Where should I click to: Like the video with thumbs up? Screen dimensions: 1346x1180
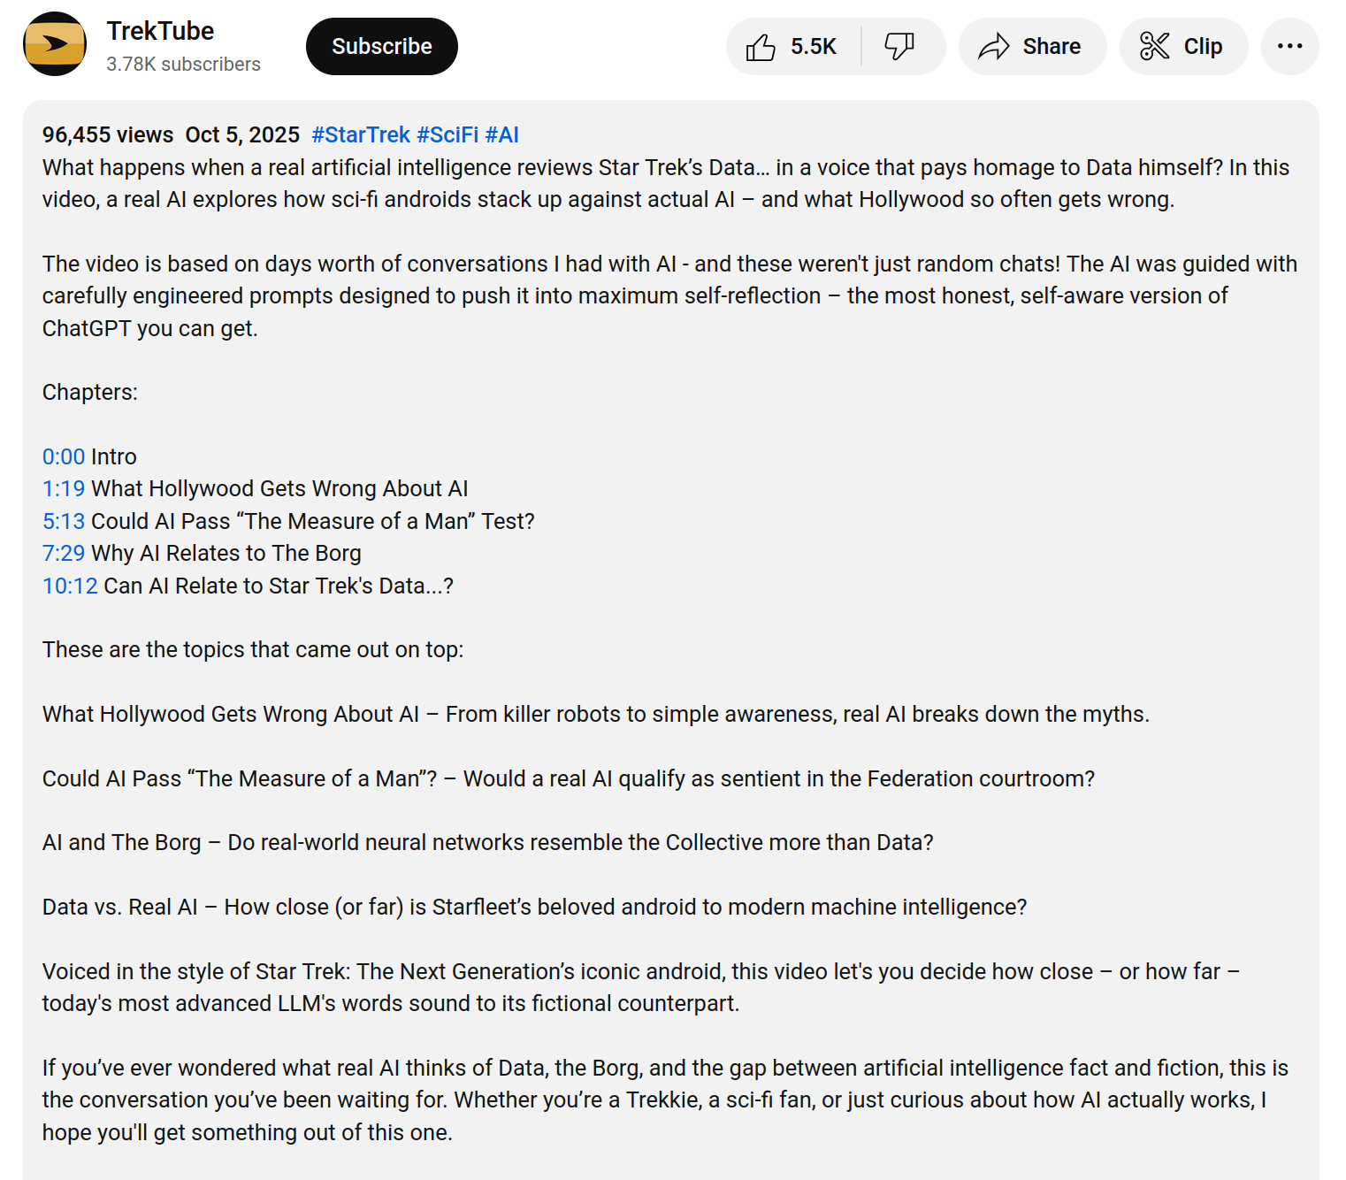761,47
